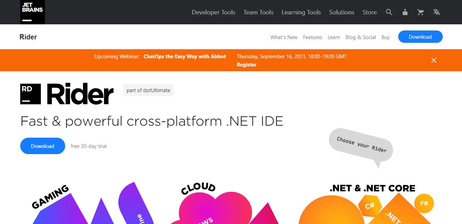Viewport: 462px width, 224px height.
Task: Expand the Team Tools dropdown
Action: [x=258, y=12]
